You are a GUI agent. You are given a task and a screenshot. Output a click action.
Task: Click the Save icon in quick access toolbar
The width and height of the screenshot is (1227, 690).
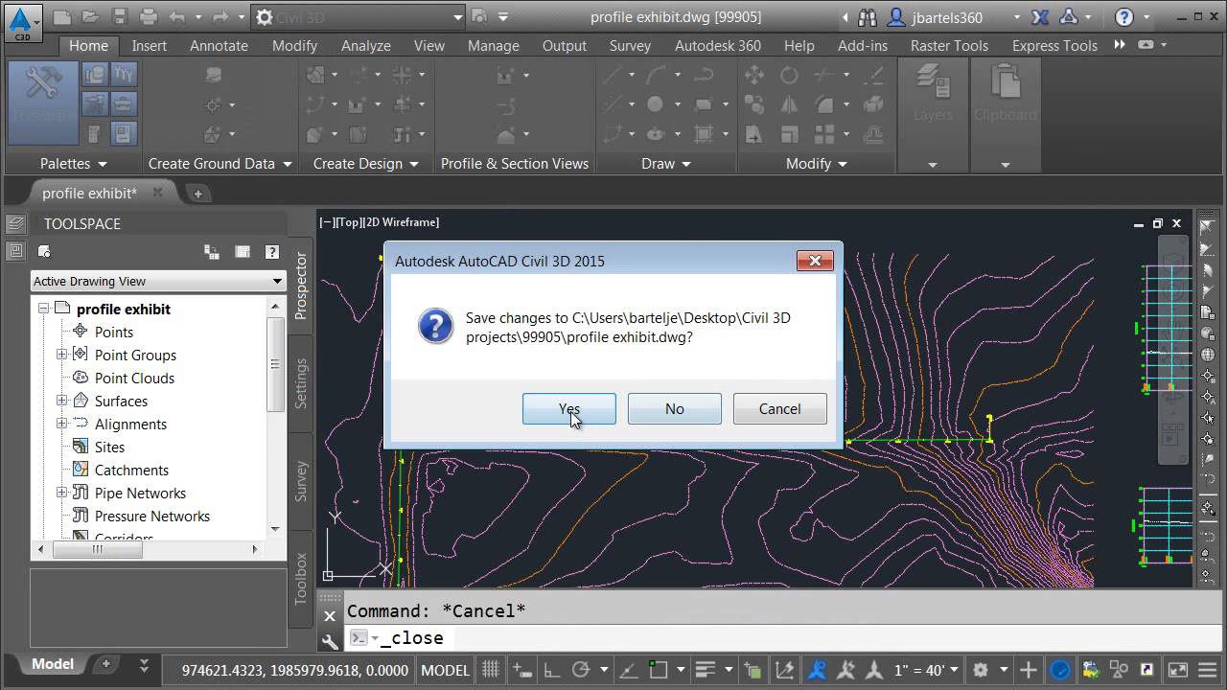click(119, 17)
